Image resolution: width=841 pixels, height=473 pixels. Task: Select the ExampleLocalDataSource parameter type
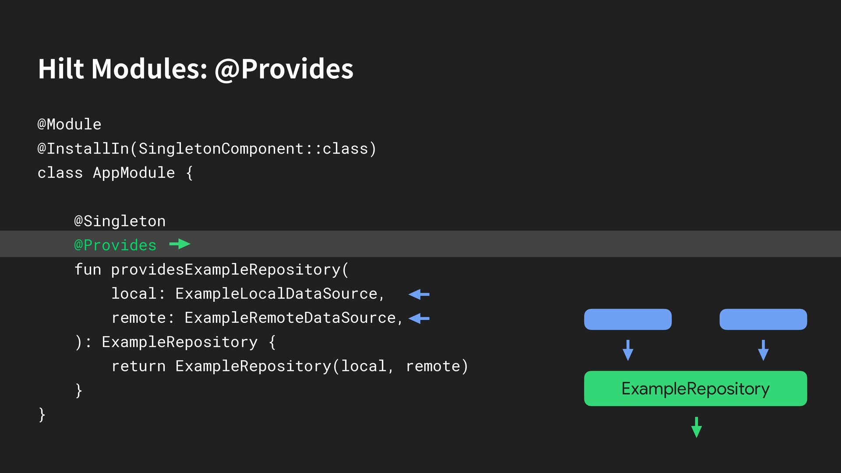[x=276, y=293]
